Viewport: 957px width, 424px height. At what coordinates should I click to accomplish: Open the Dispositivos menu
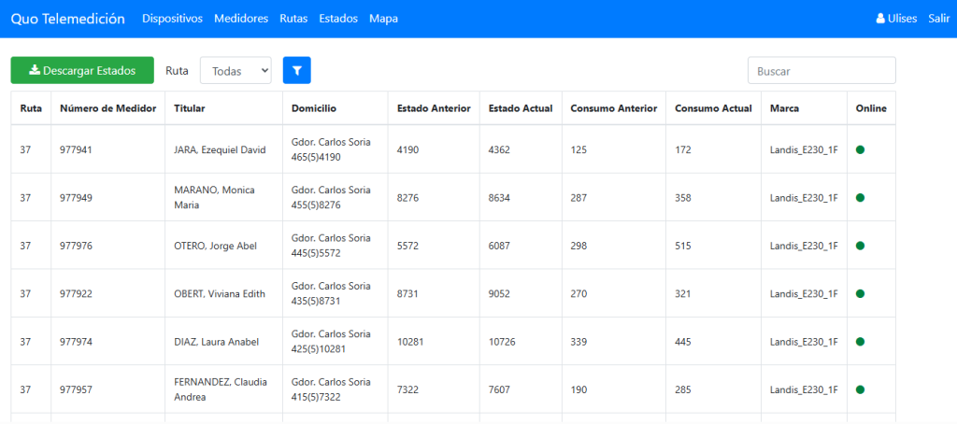coord(172,19)
